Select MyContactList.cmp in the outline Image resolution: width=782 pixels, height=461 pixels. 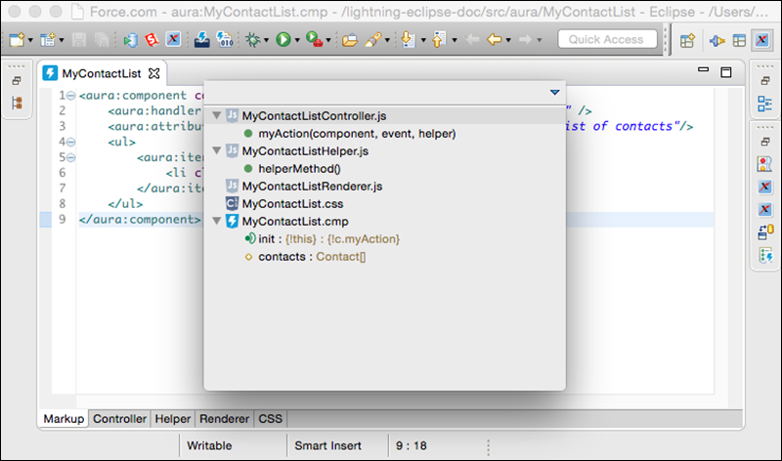coord(295,222)
